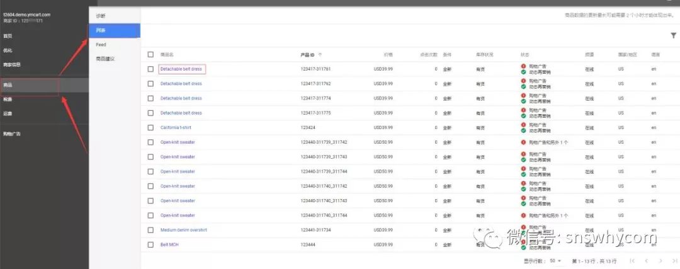Check the California t-shirt row checkbox
The height and width of the screenshot is (269, 680).
tap(150, 127)
